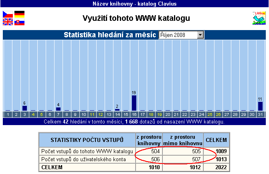Switch language using the UK flag
269x174 pixels.
click(x=8, y=22)
